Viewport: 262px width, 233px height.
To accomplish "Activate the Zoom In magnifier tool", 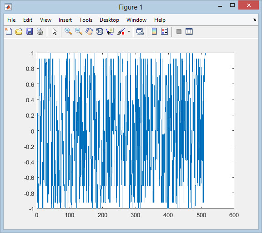I will (68, 31).
